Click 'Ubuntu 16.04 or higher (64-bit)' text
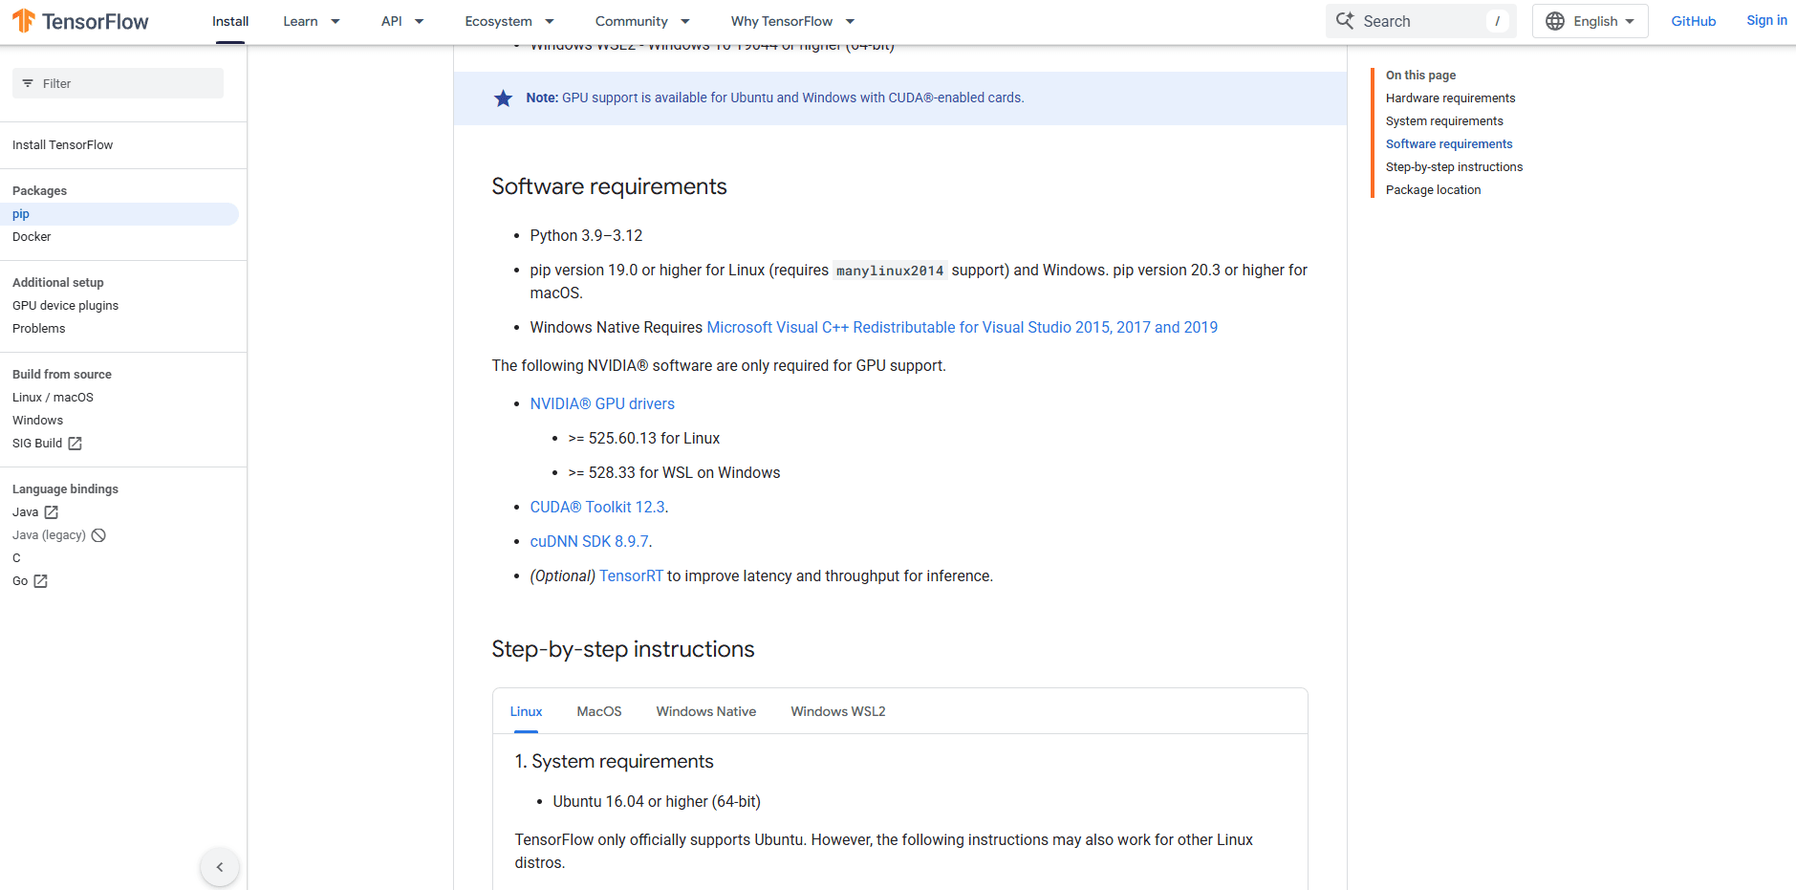The height and width of the screenshot is (890, 1796). pyautogui.click(x=657, y=801)
